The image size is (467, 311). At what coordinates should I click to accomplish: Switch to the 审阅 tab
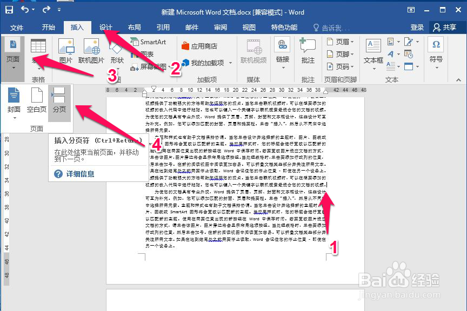click(221, 28)
